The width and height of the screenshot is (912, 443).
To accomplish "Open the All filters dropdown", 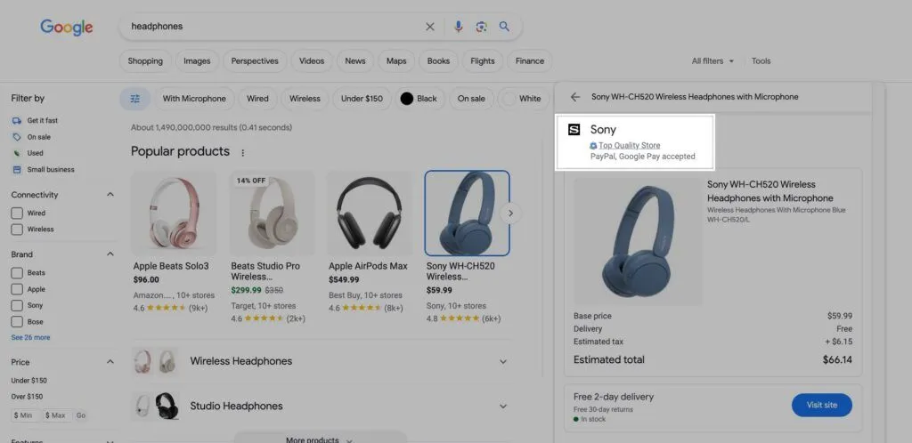I will [x=712, y=61].
